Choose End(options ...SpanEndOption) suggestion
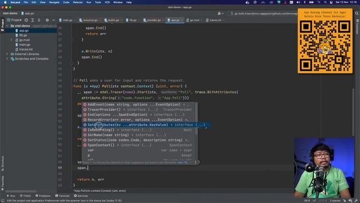360x203 pixels. (139, 114)
